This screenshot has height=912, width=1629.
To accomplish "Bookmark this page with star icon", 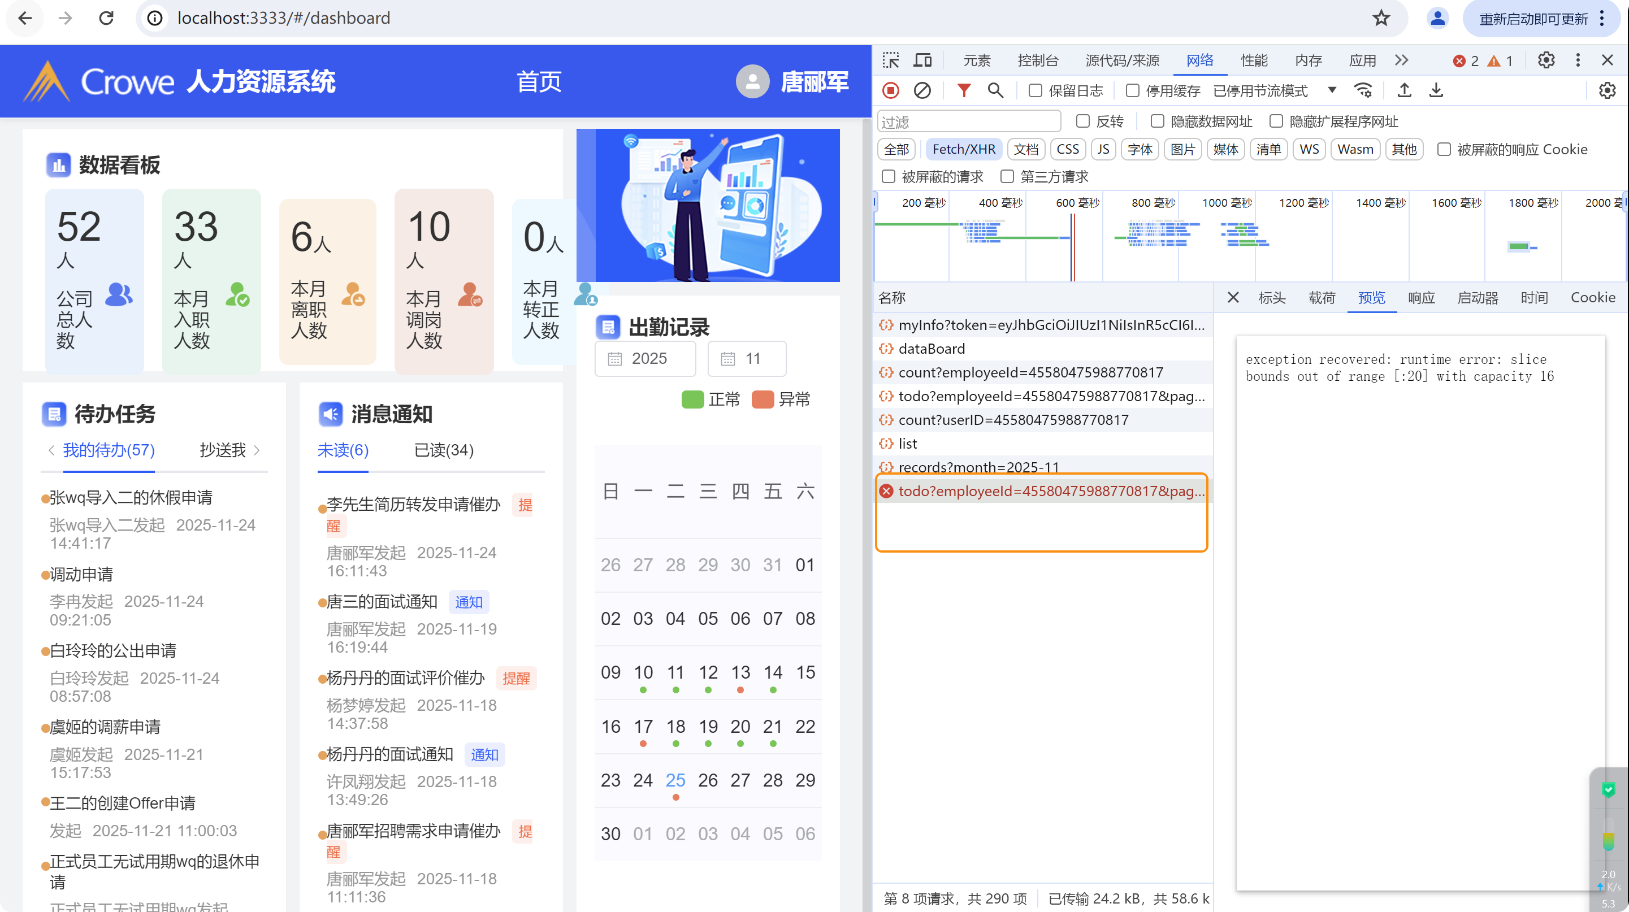I will tap(1381, 18).
